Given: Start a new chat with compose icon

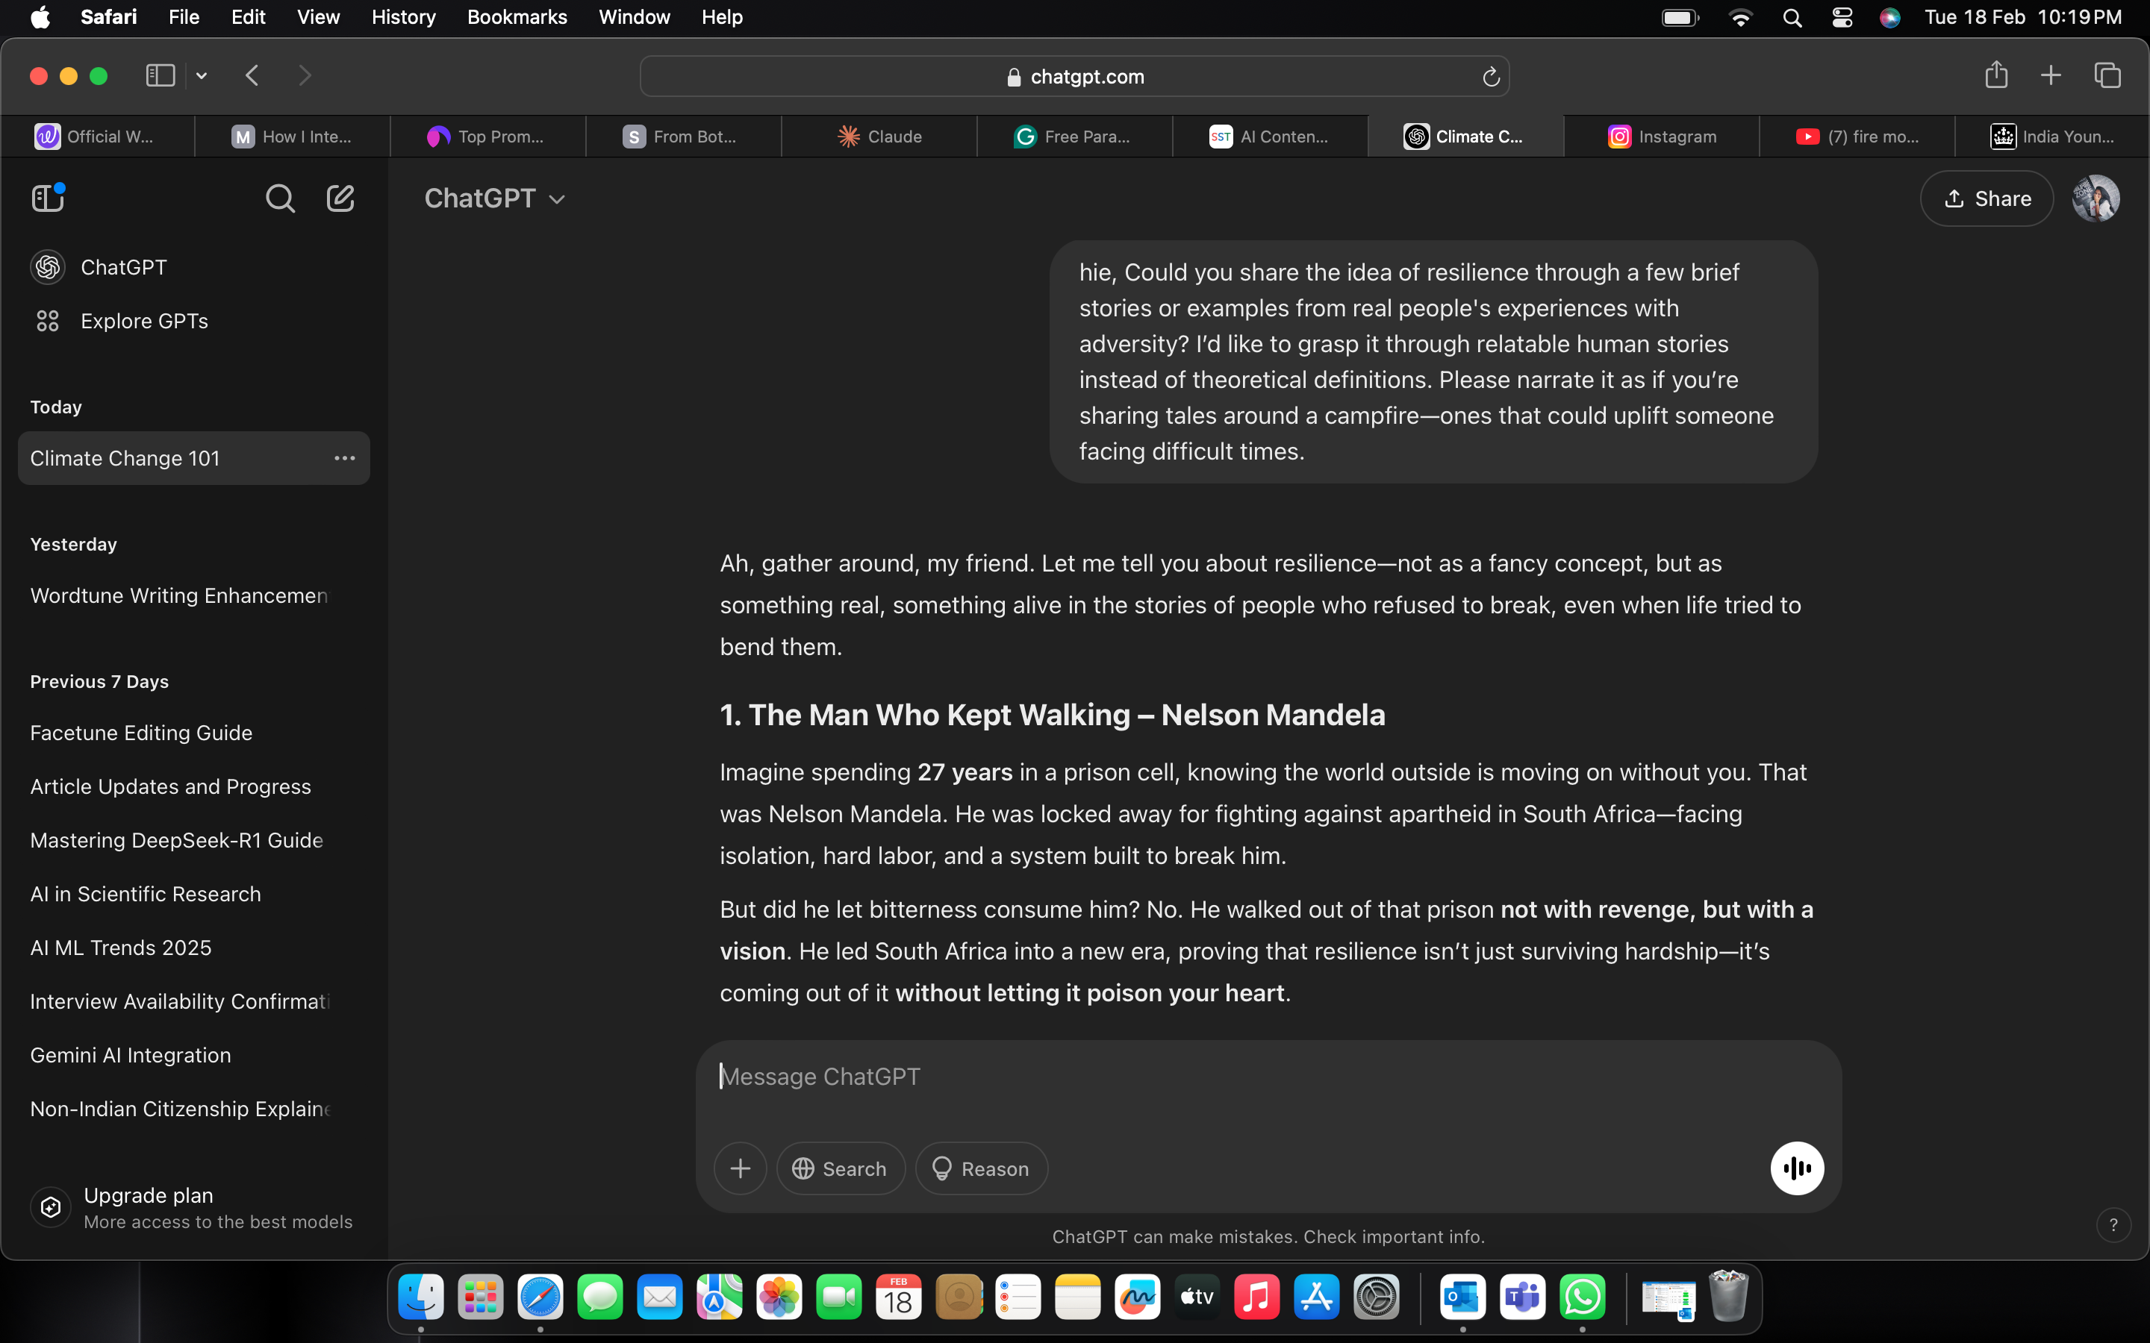Looking at the screenshot, I should coord(340,198).
